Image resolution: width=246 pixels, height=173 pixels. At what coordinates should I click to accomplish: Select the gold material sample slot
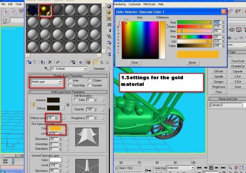click(45, 10)
